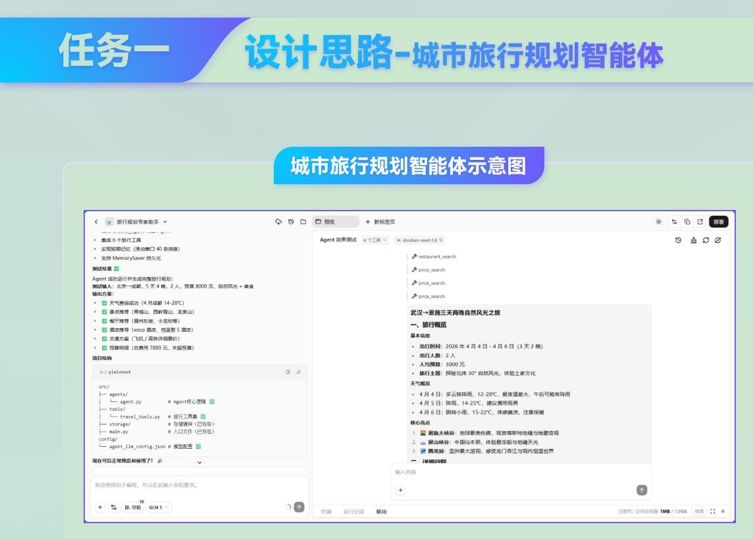
Task: Expand the 6个工具 tools dropdown
Action: click(x=375, y=240)
